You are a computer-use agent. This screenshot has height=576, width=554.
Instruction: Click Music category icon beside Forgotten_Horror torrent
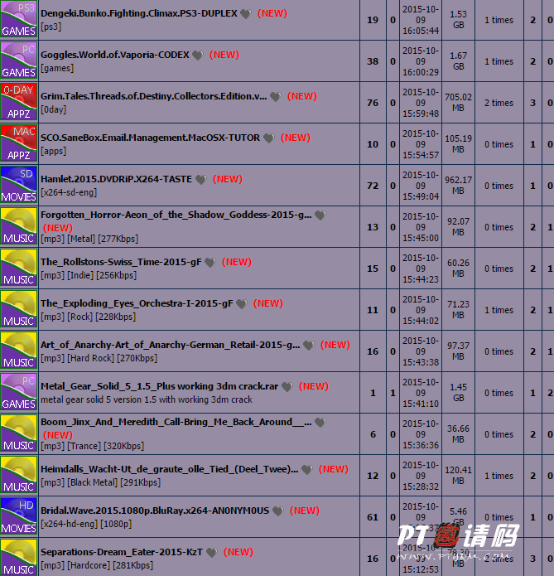tap(19, 226)
